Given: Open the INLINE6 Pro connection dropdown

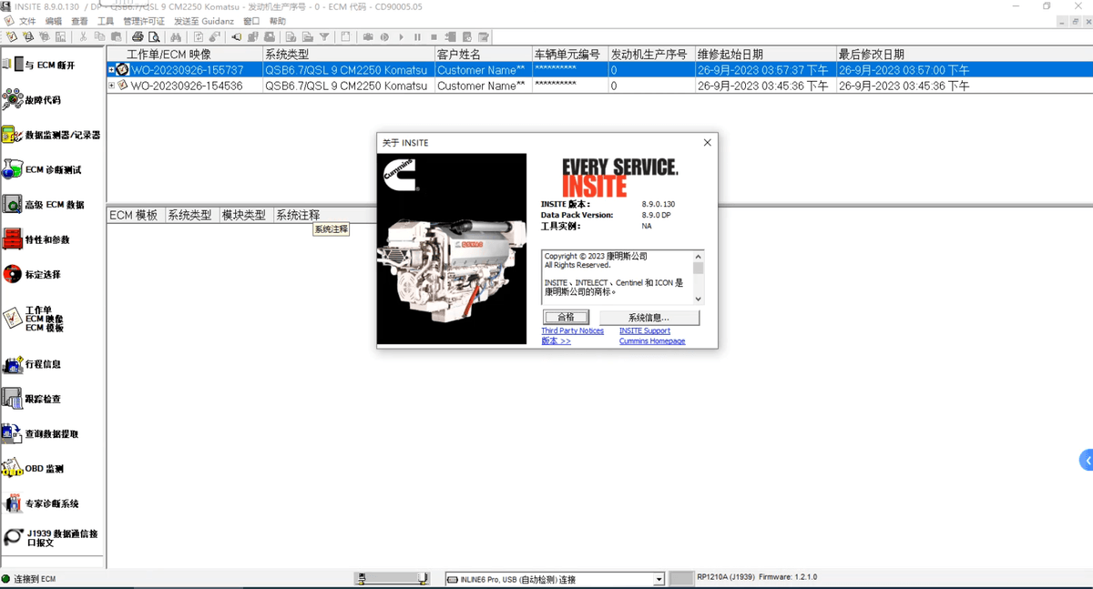Looking at the screenshot, I should 659,579.
